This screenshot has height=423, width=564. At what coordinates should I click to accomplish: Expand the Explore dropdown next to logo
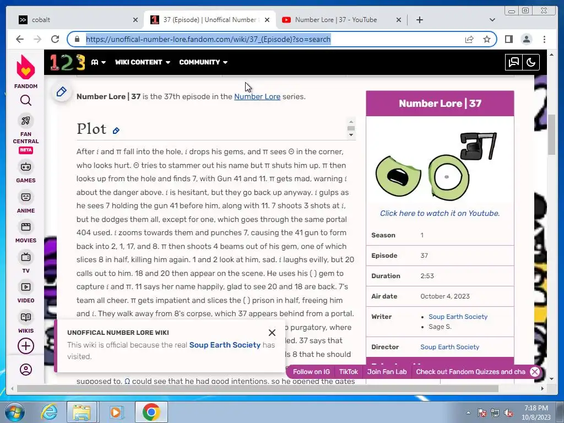click(98, 62)
